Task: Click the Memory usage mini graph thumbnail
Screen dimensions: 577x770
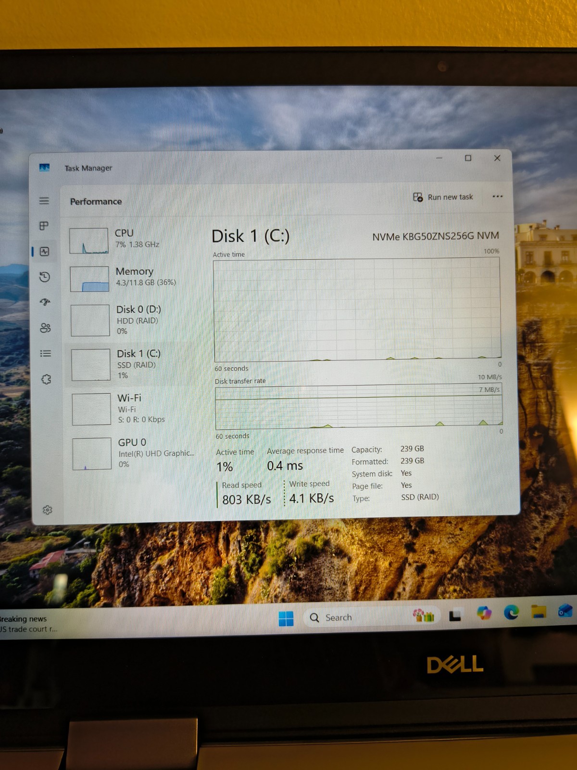Action: point(89,279)
